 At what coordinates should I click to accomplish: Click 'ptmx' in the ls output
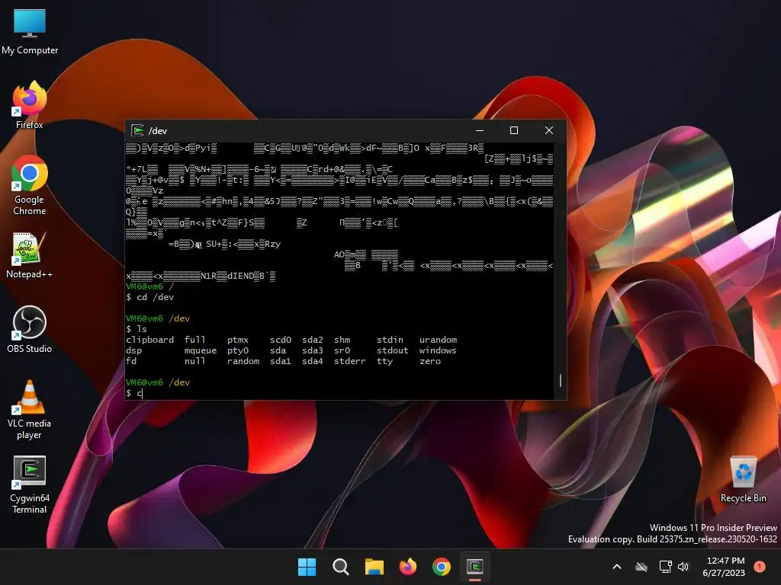[238, 340]
